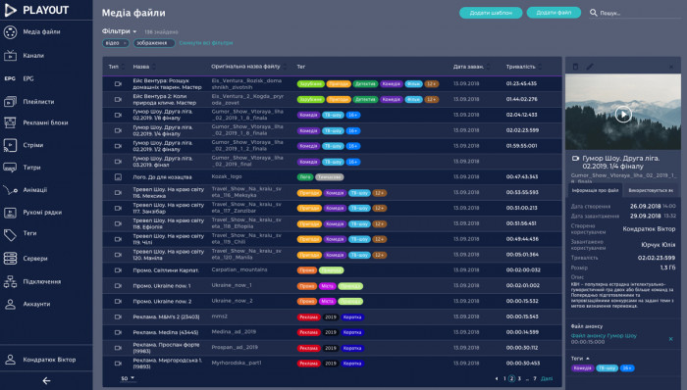This screenshot has width=687, height=390.
Task: Open the Стріми sidebar icon
Action: 10,145
